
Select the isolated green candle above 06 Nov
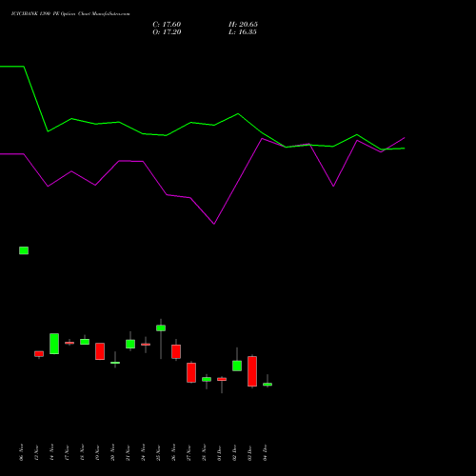click(24, 250)
